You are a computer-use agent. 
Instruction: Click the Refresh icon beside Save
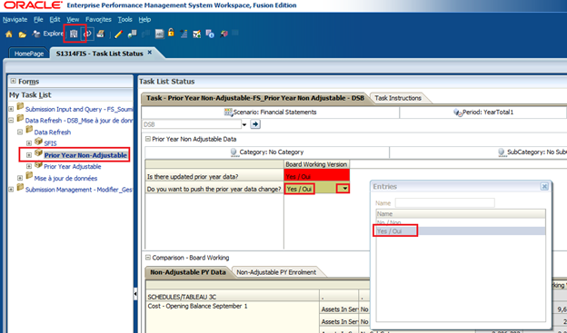[x=88, y=34]
